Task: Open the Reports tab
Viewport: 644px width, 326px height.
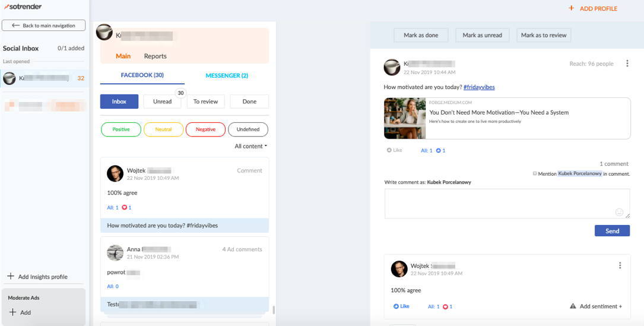Action: click(155, 56)
